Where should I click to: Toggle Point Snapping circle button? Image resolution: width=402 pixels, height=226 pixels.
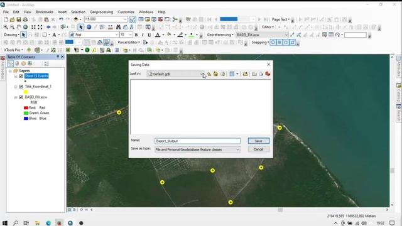(x=273, y=43)
